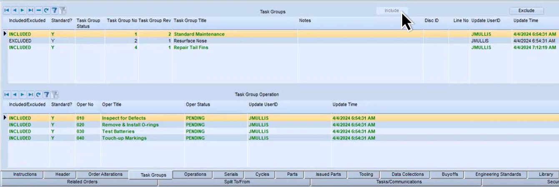Open the Engineering Standards tab
The width and height of the screenshot is (559, 187).
point(498,174)
